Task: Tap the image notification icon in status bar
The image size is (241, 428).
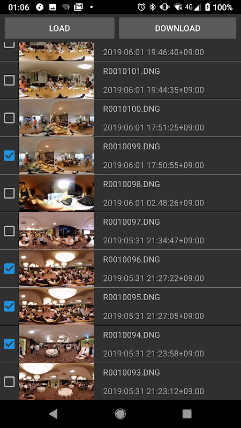Action: click(52, 7)
